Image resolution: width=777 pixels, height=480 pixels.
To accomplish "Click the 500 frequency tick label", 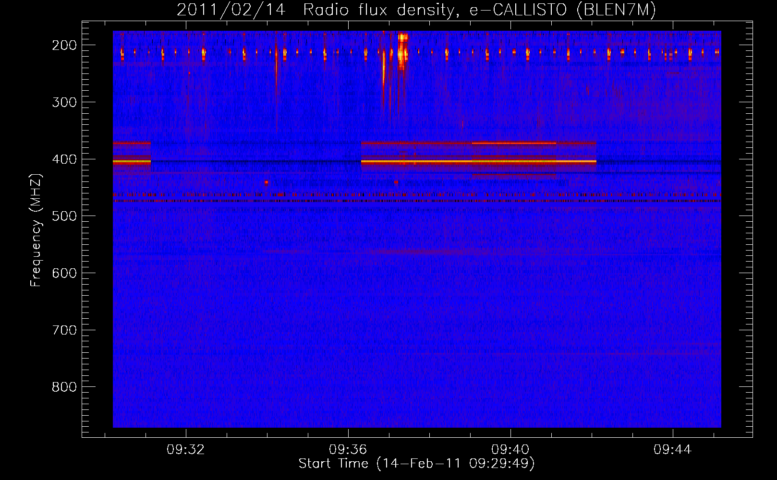I will click(64, 216).
